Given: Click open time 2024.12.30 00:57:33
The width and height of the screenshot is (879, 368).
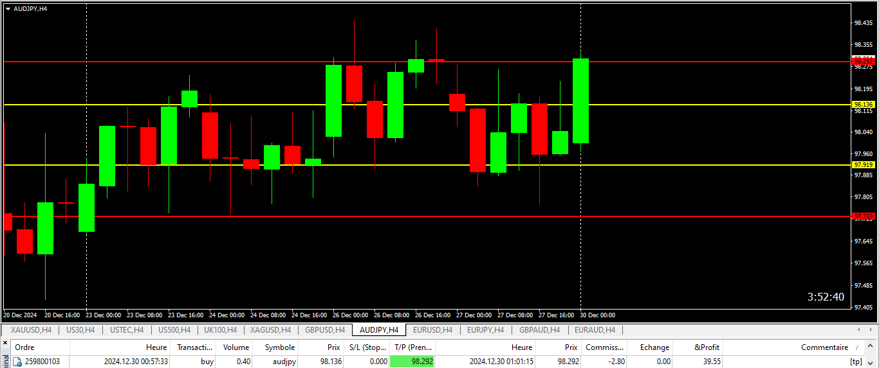Looking at the screenshot, I should (136, 362).
